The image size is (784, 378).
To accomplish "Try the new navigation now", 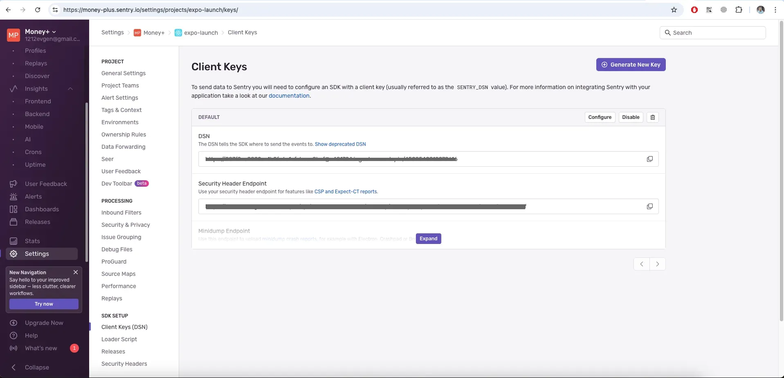I will [44, 304].
